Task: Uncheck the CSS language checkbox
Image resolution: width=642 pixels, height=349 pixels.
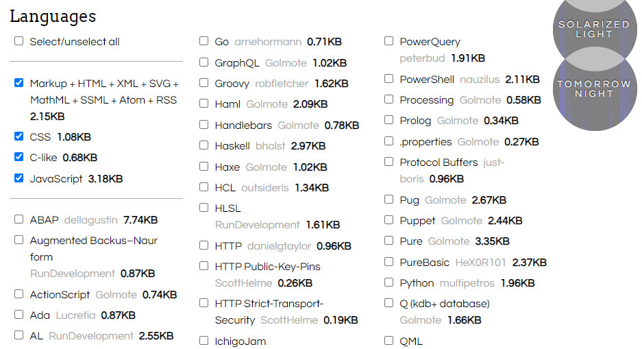Action: 18,136
